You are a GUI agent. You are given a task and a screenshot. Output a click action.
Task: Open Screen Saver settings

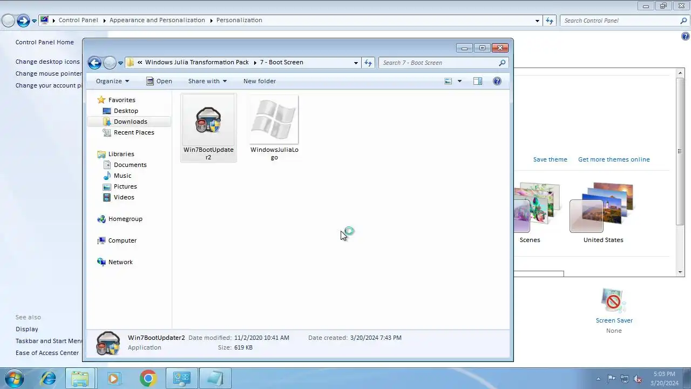(614, 305)
